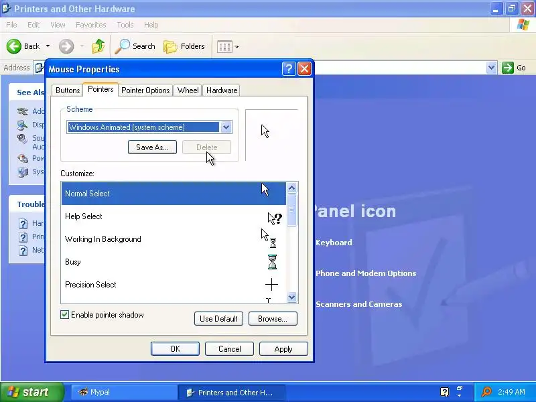536x402 pixels.
Task: Open the Back history dropdown arrow
Action: click(48, 46)
